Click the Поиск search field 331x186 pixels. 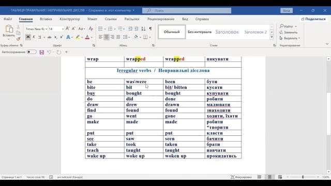click(x=187, y=10)
